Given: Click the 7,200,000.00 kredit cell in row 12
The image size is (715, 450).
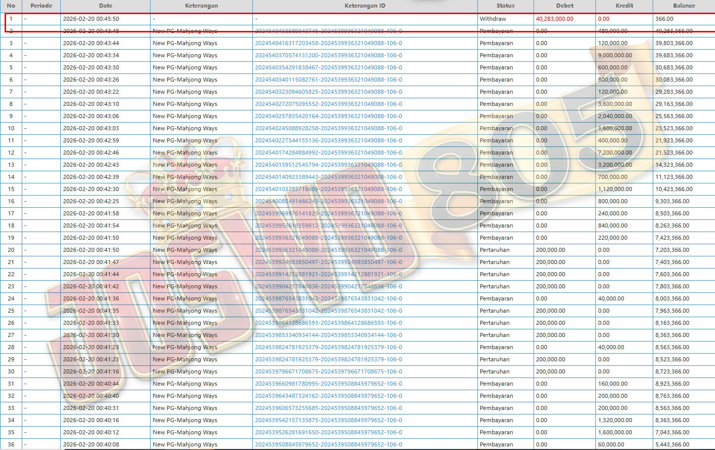Looking at the screenshot, I should coord(615,153).
